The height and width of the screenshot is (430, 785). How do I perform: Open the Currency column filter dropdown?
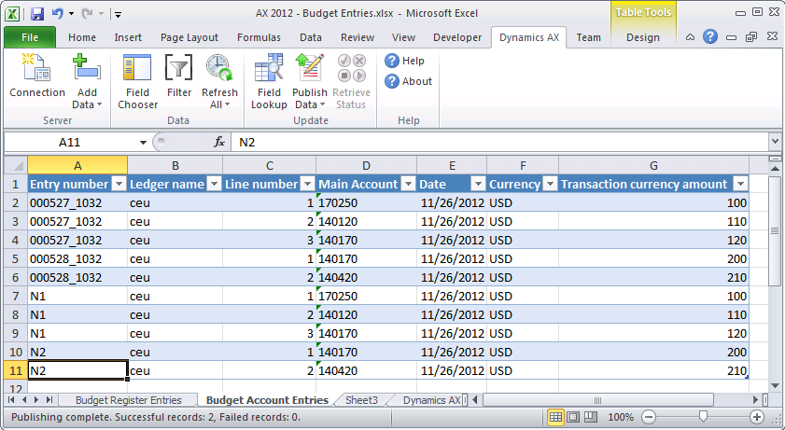549,185
